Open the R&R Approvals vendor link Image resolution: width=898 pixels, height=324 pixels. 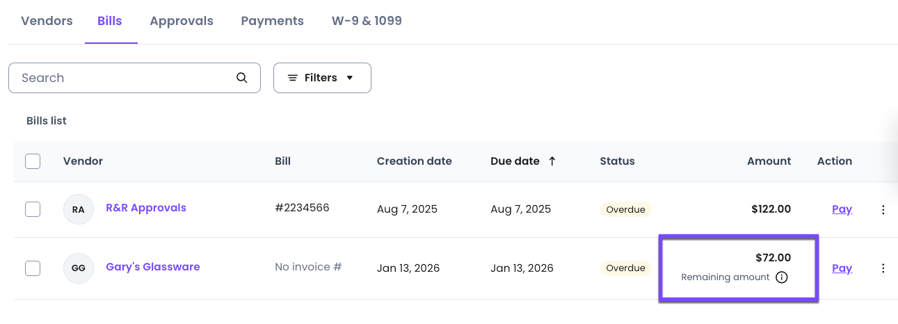pyautogui.click(x=146, y=208)
